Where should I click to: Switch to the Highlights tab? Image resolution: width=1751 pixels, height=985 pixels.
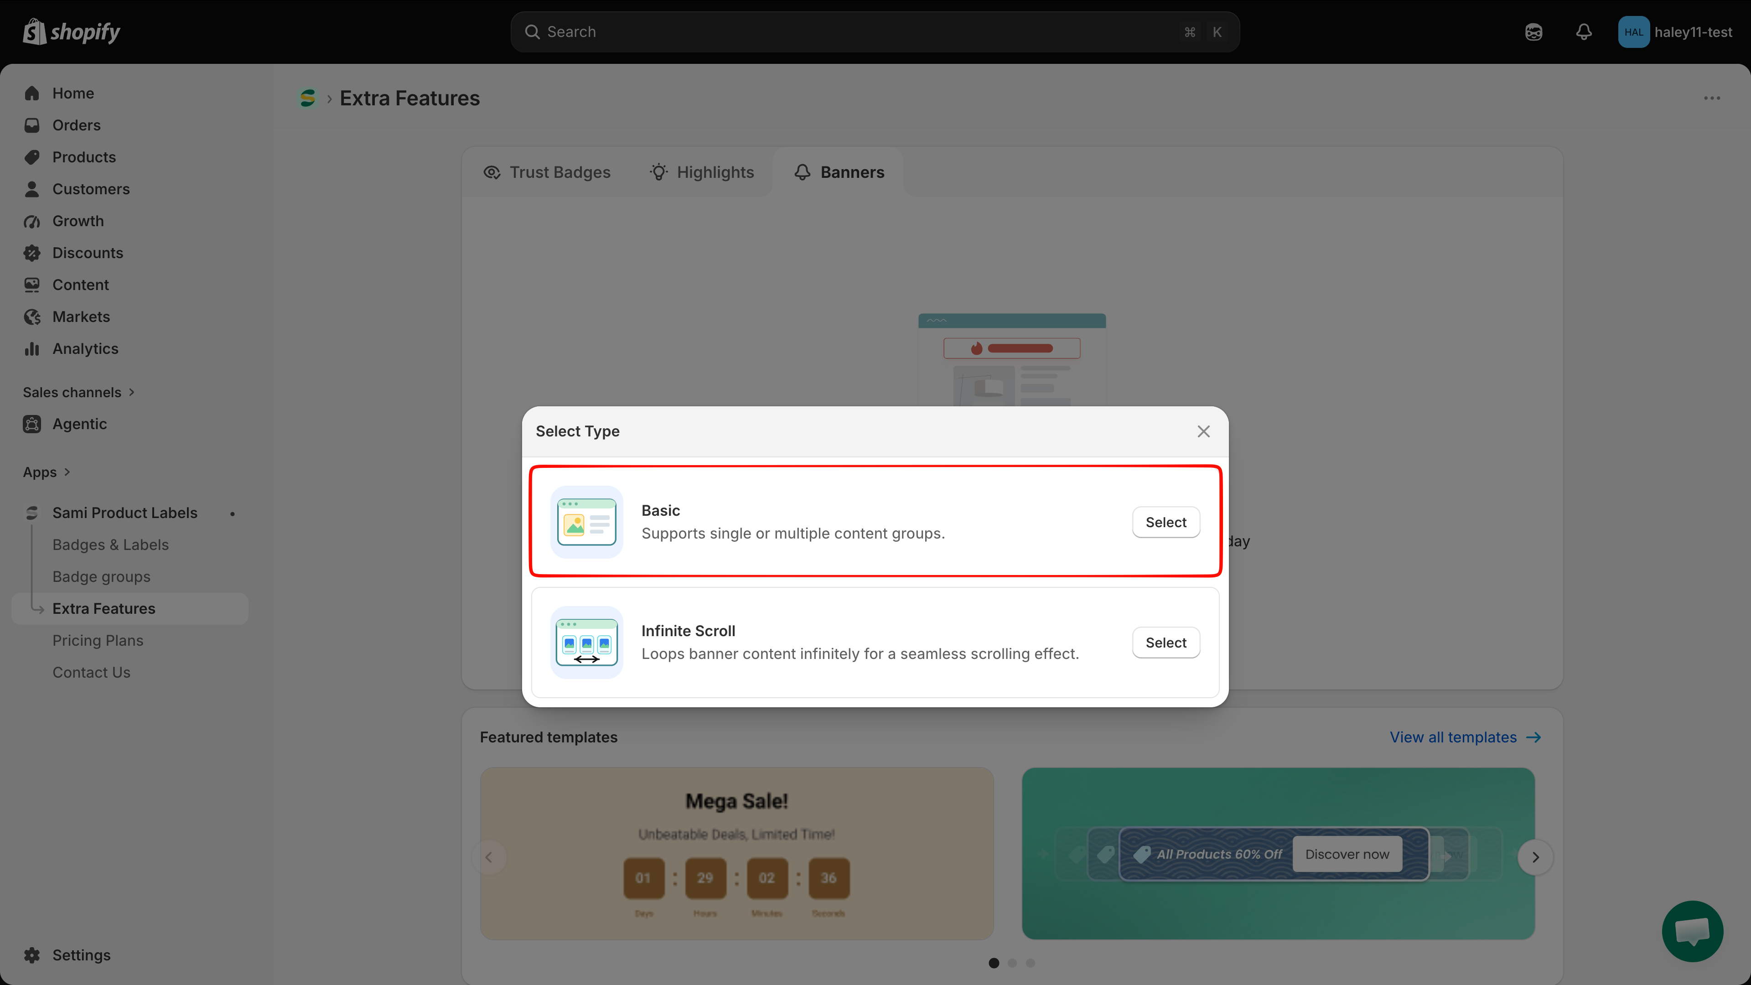[x=702, y=173]
